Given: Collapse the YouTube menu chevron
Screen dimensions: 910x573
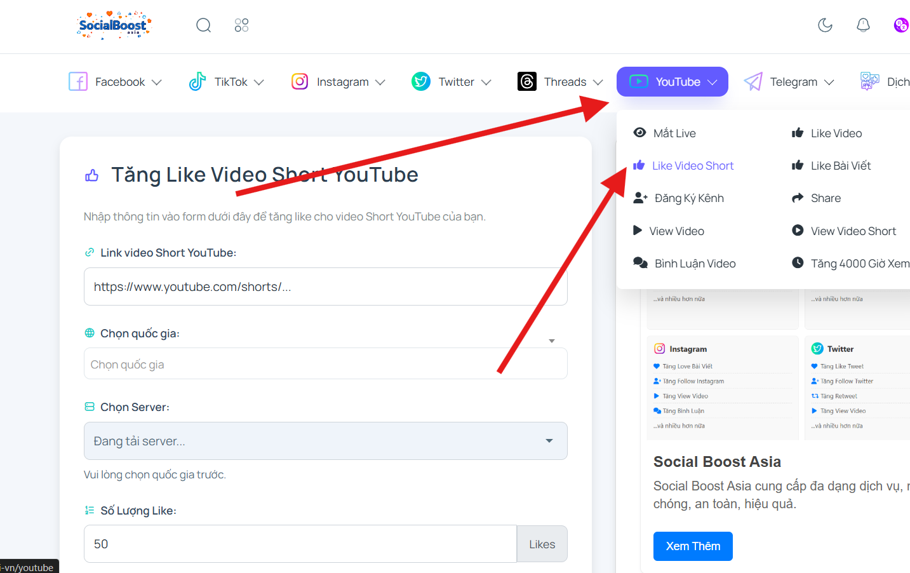Looking at the screenshot, I should (713, 82).
